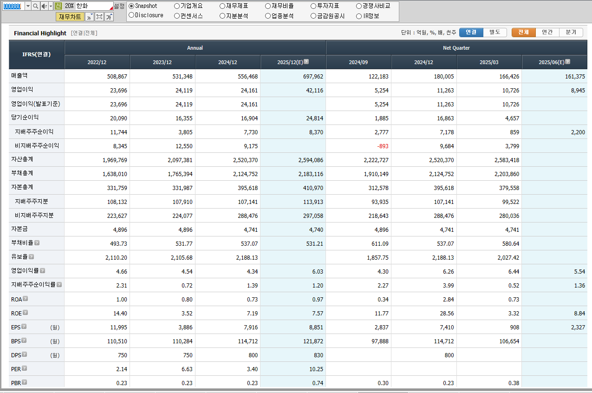The image size is (592, 393).
Task: Click the Financial Highlight title
Action: click(40, 33)
